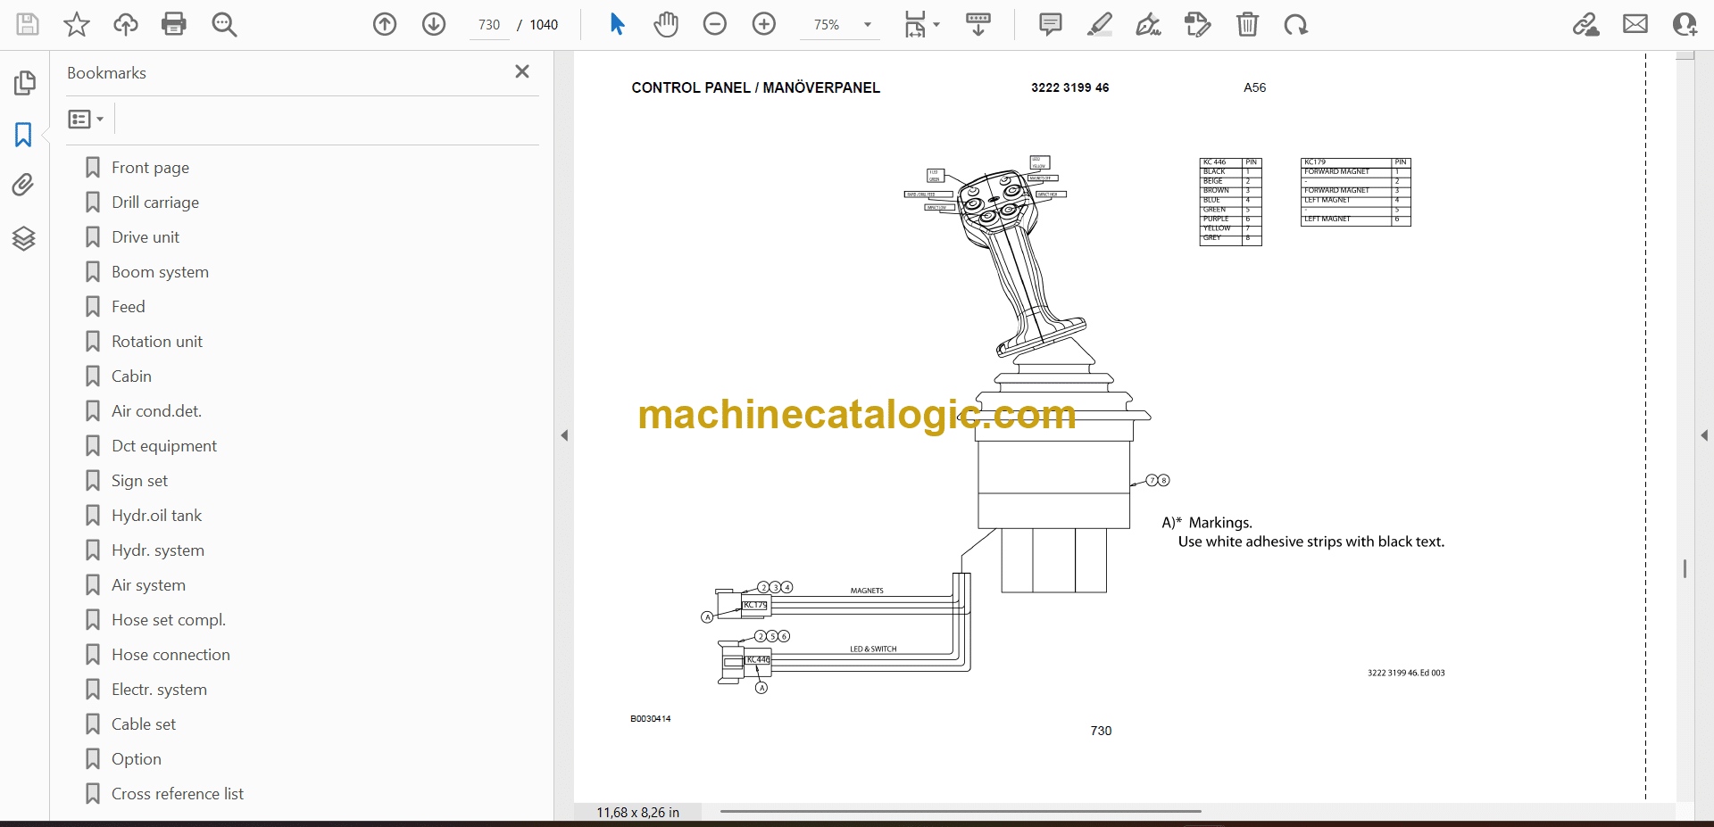Image resolution: width=1714 pixels, height=827 pixels.
Task: Click the Print file icon
Action: click(174, 24)
